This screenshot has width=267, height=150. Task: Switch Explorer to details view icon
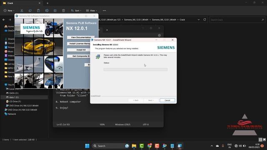(260, 140)
